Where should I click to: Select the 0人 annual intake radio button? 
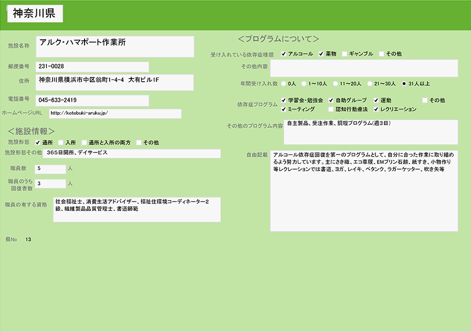284,83
